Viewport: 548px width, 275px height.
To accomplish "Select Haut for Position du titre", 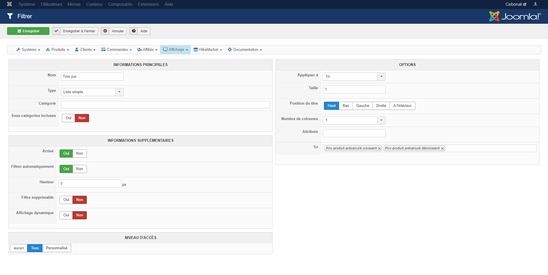I will tap(332, 106).
